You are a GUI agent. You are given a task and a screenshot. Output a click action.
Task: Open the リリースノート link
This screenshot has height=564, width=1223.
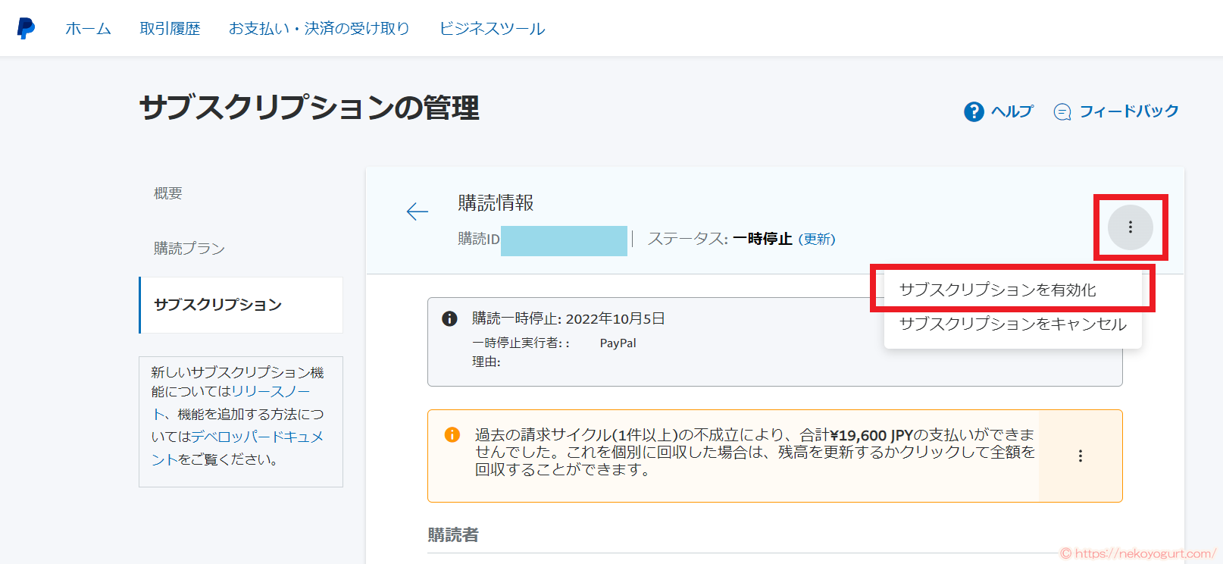(x=230, y=403)
